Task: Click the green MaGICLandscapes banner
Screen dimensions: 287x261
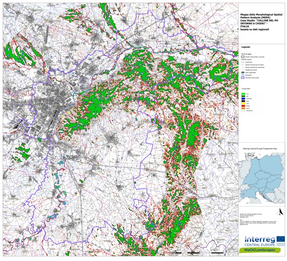Action: (259, 250)
